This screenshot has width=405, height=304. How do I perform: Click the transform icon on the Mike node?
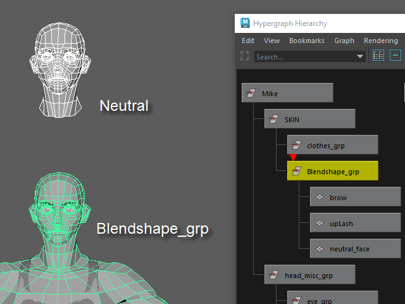(252, 94)
